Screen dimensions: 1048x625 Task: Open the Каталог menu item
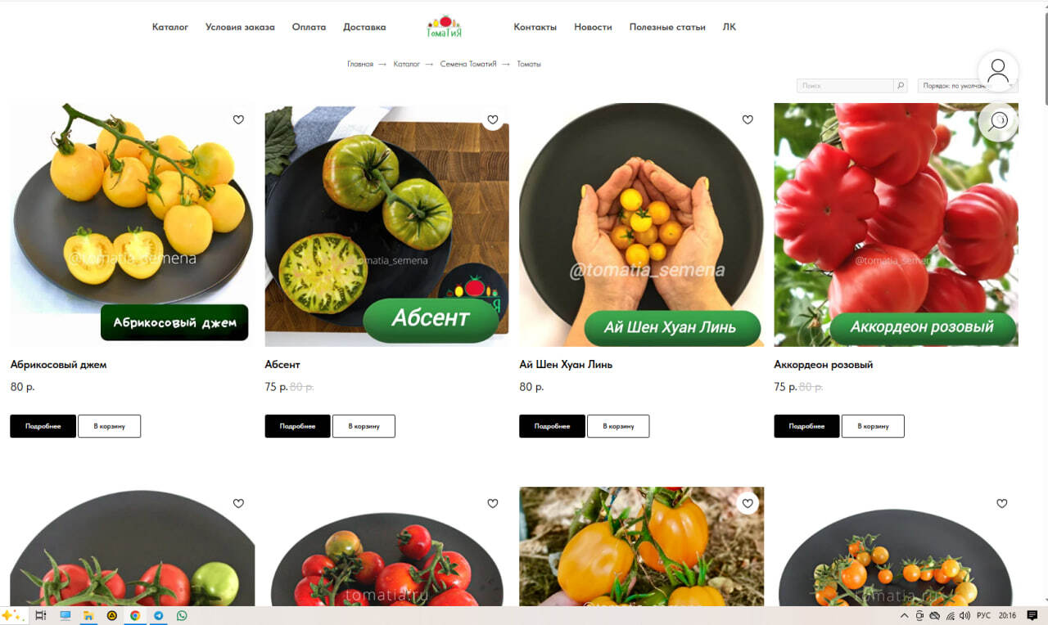[x=170, y=27]
